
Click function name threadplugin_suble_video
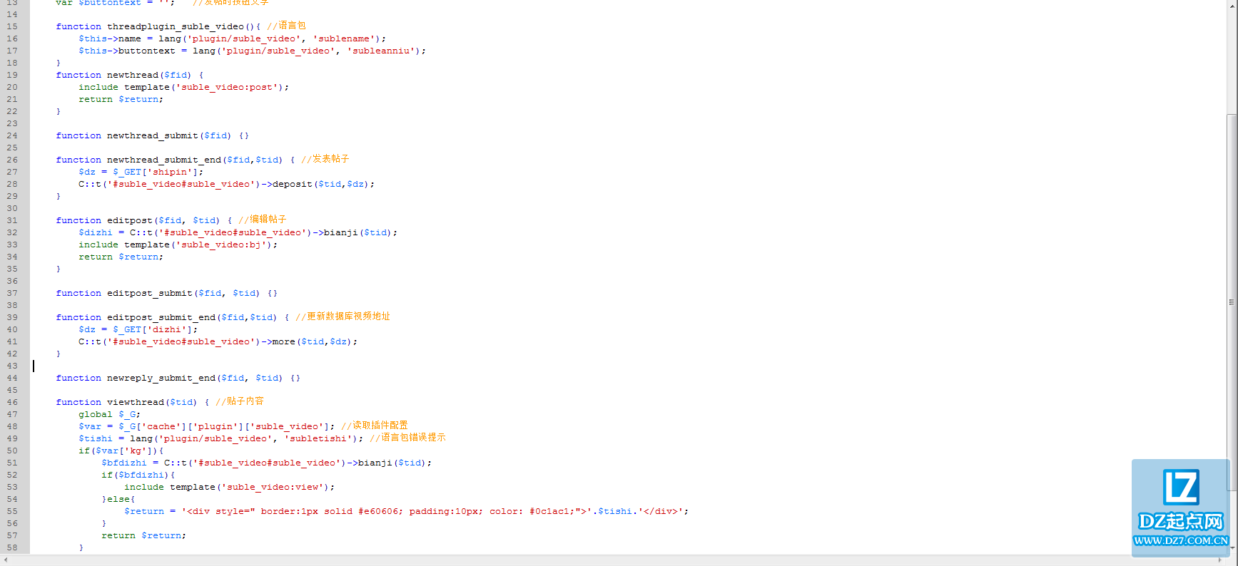(176, 26)
